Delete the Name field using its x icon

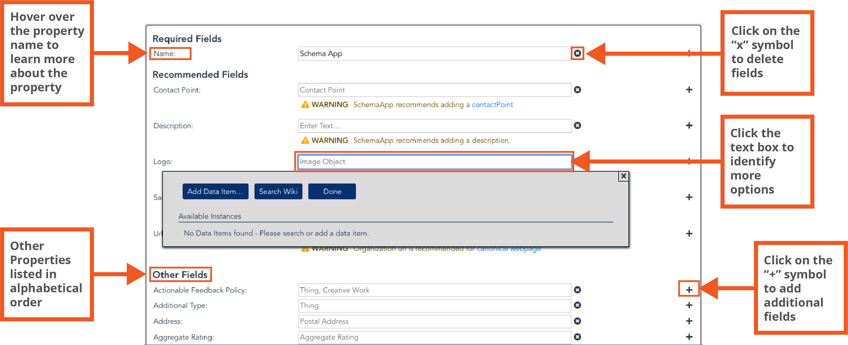tap(577, 53)
